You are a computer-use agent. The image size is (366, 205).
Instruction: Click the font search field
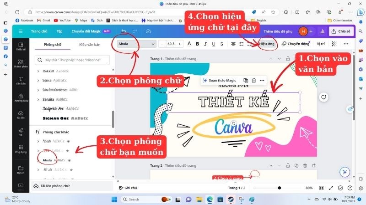(72, 60)
